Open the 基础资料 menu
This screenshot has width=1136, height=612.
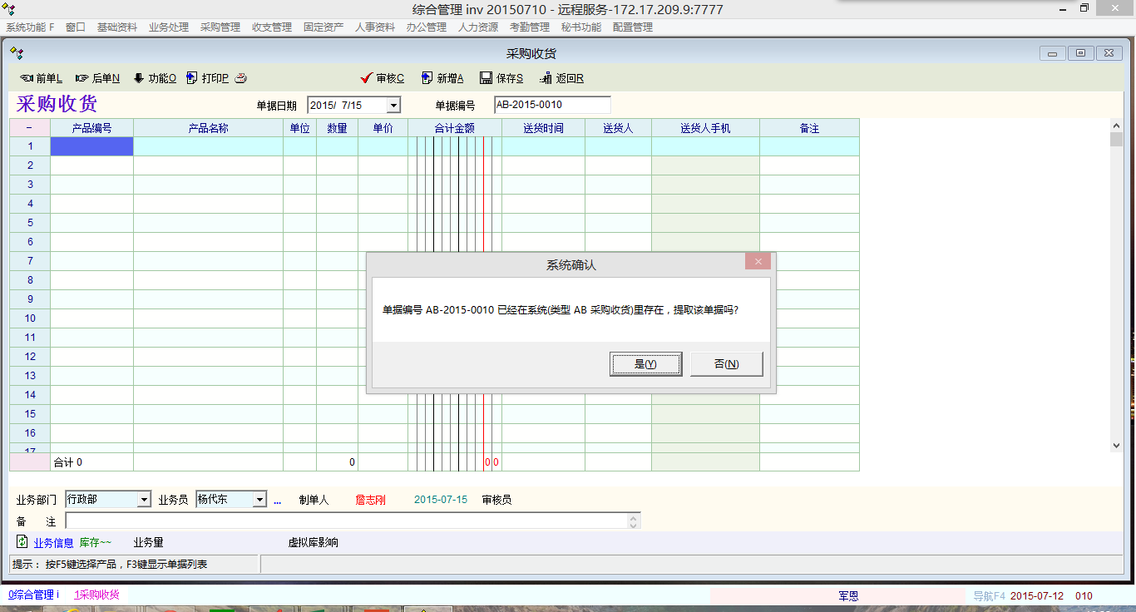[x=116, y=27]
